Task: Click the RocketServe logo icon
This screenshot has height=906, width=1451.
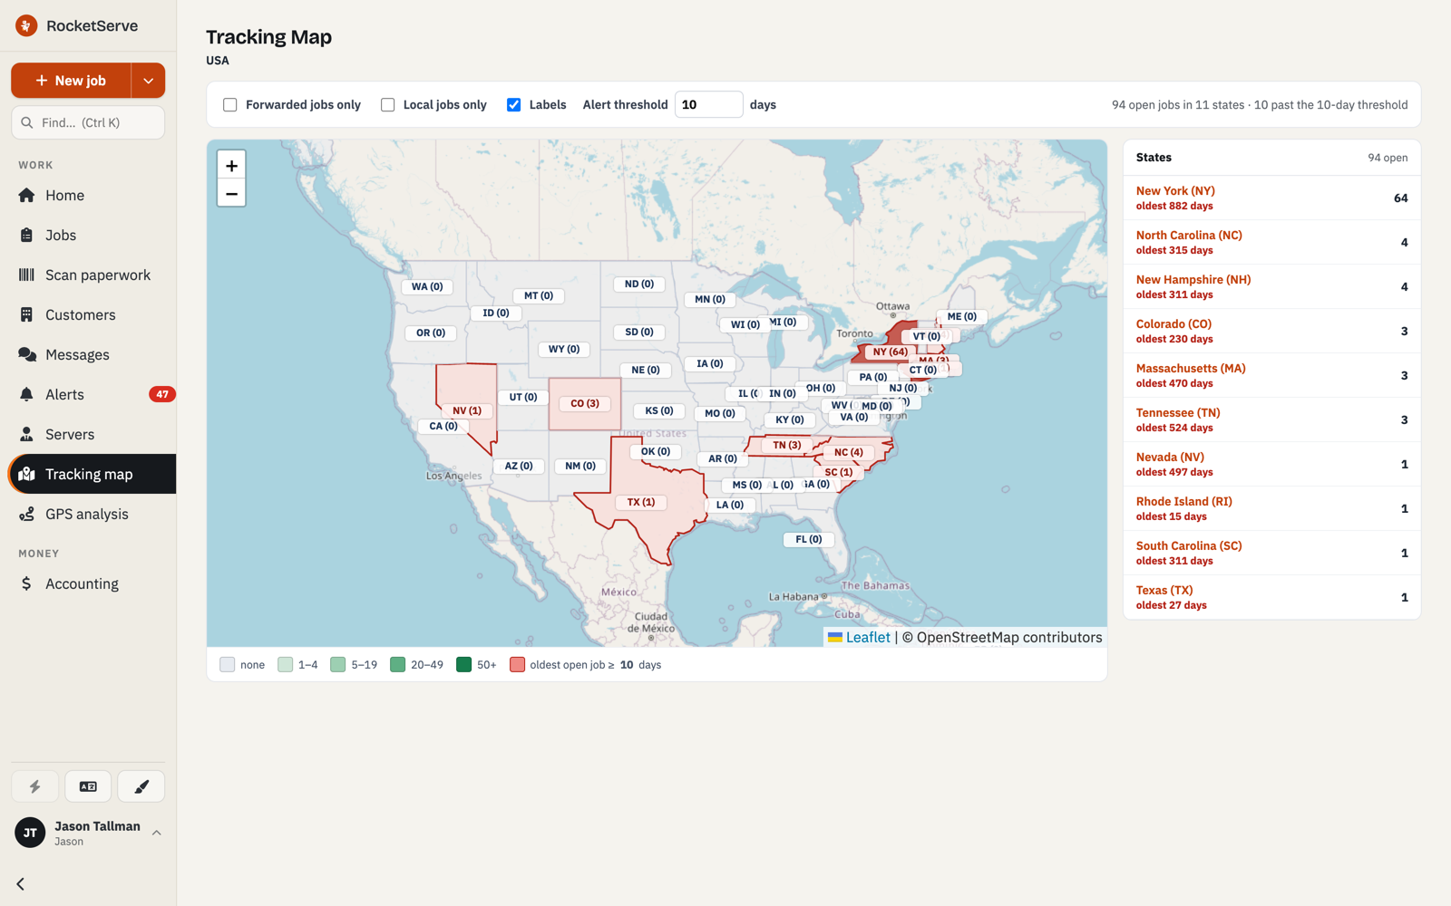Action: 26,25
